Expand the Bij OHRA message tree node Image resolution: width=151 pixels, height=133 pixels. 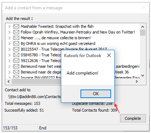tap(10, 44)
